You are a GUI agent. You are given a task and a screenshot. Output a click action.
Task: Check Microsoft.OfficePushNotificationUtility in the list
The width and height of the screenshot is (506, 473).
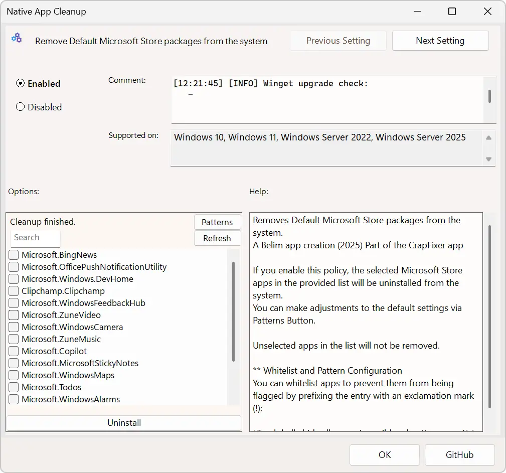coord(14,267)
